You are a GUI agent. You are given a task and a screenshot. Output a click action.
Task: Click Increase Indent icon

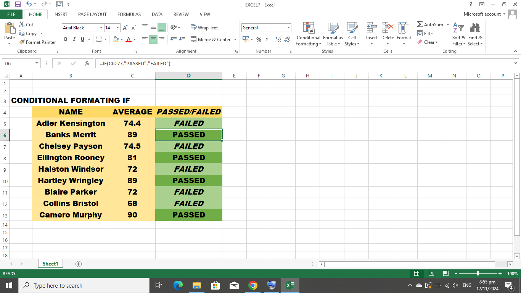pos(182,39)
